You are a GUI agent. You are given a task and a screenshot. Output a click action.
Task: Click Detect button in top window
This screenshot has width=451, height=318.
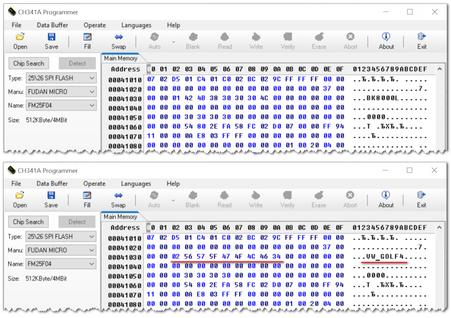point(78,63)
